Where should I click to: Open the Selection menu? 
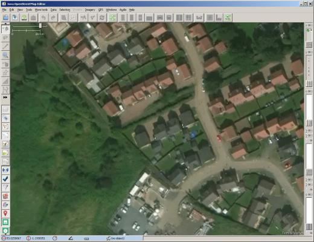tap(65, 10)
